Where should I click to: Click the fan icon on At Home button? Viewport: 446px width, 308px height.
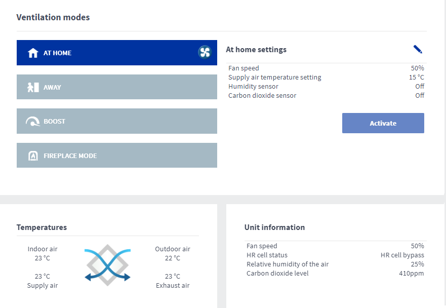pos(205,52)
